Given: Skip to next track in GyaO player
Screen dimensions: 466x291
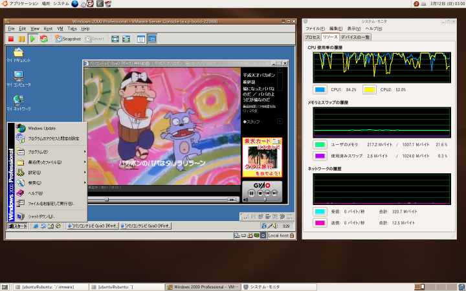Looking at the screenshot, I should click(274, 193).
